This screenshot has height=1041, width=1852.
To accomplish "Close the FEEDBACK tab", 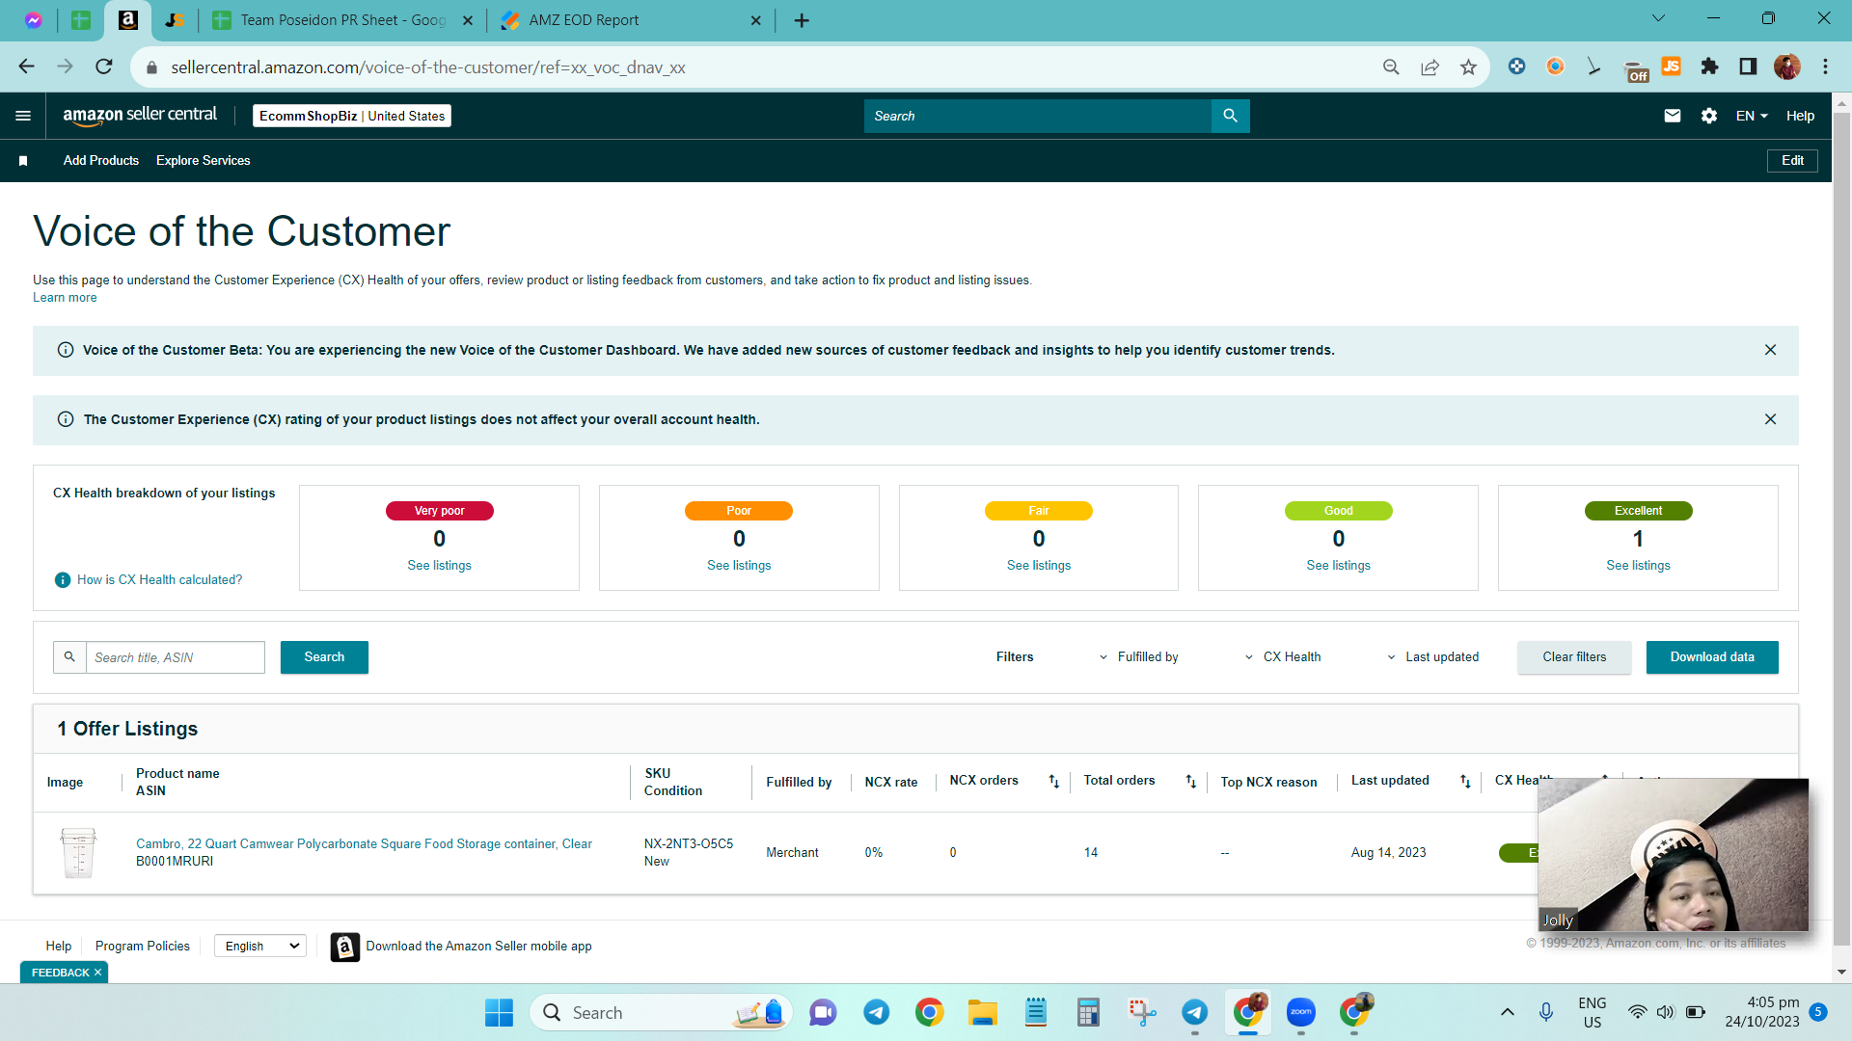I will tap(97, 973).
